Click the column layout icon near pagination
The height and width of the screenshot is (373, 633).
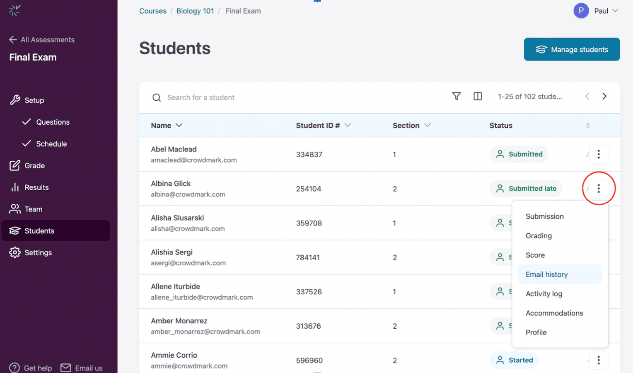(x=478, y=96)
